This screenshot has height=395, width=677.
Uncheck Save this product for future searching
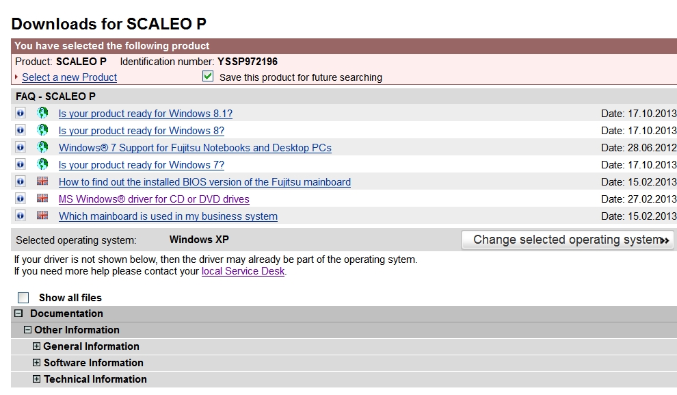(x=209, y=77)
